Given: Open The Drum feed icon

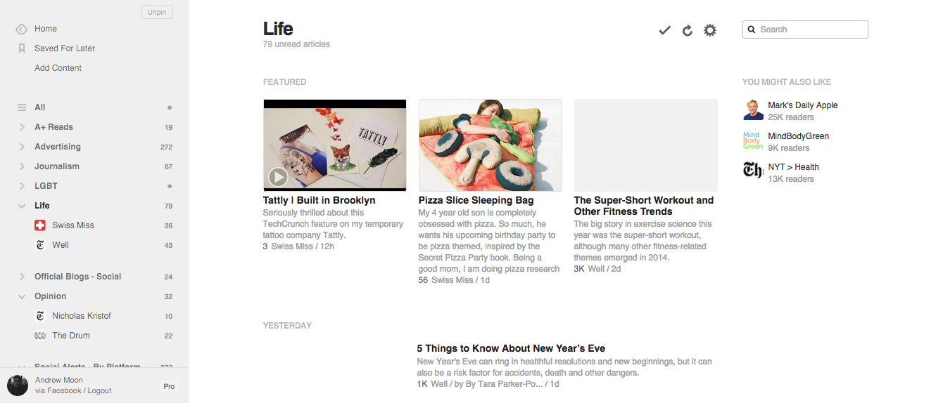Looking at the screenshot, I should coord(40,336).
